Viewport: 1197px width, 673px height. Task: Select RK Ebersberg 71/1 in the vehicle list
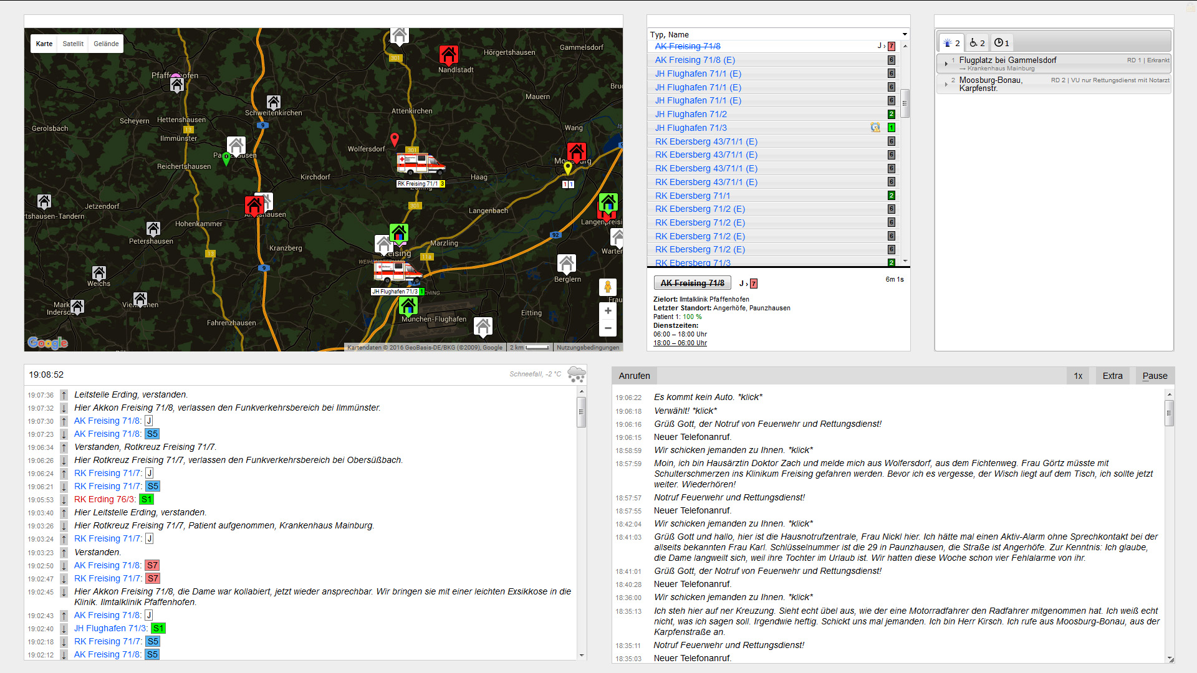(x=692, y=196)
